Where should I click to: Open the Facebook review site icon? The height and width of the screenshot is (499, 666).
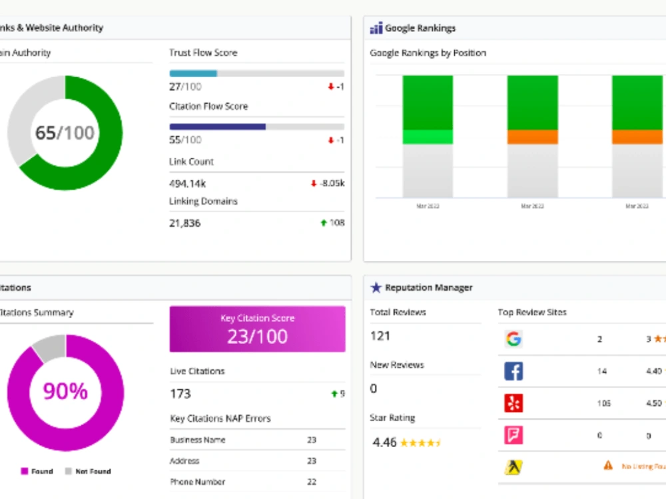click(x=513, y=371)
